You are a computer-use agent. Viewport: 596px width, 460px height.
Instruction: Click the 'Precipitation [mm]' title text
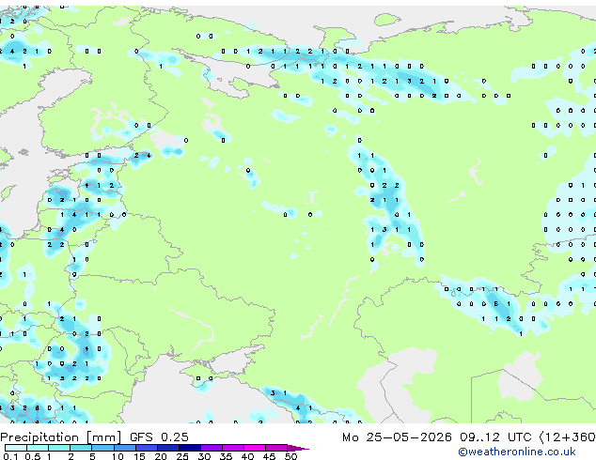[x=60, y=437]
